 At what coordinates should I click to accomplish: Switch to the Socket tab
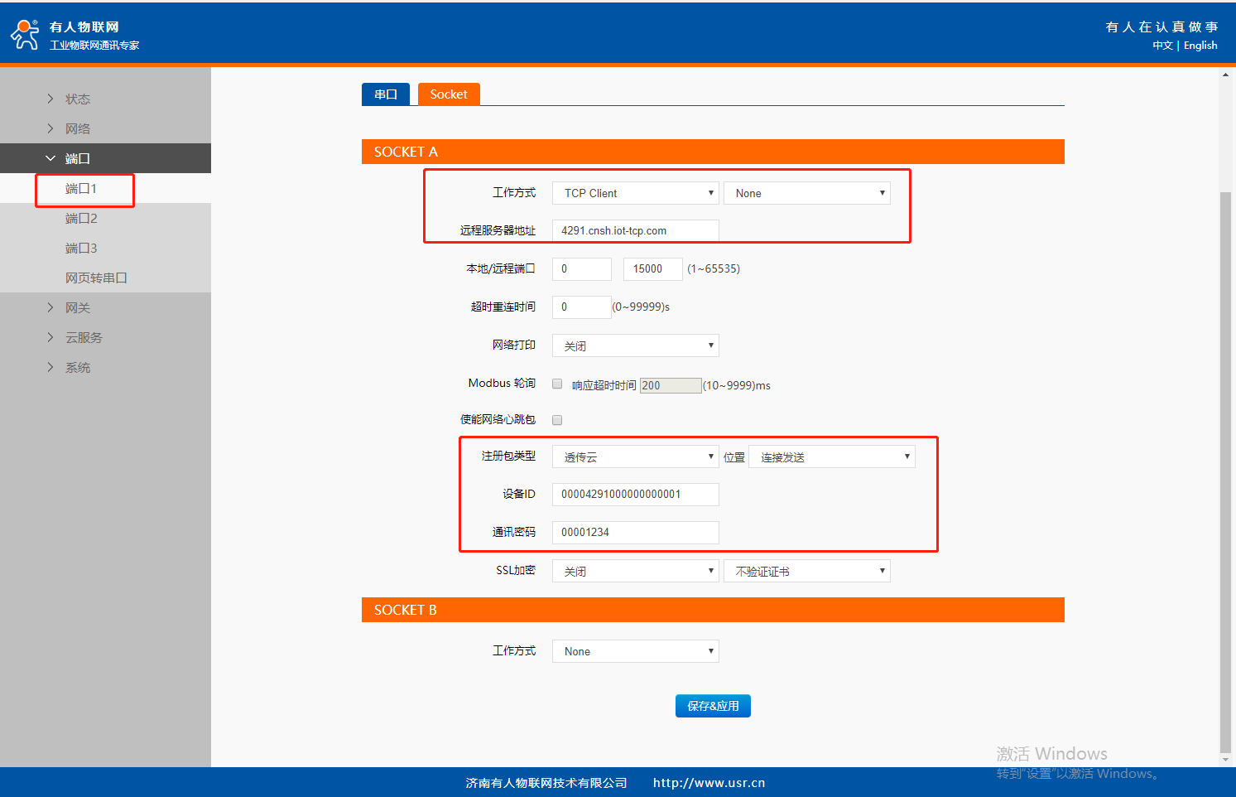coord(449,94)
